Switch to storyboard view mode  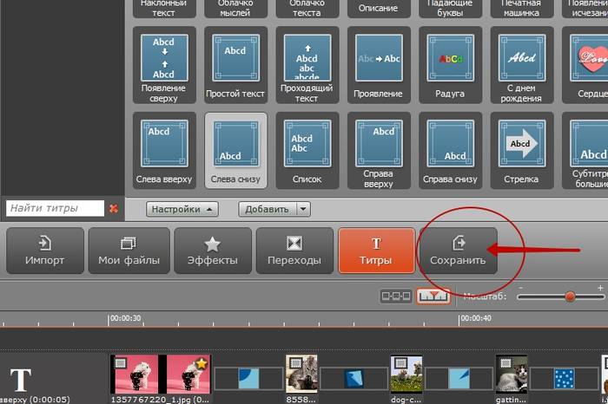(396, 296)
